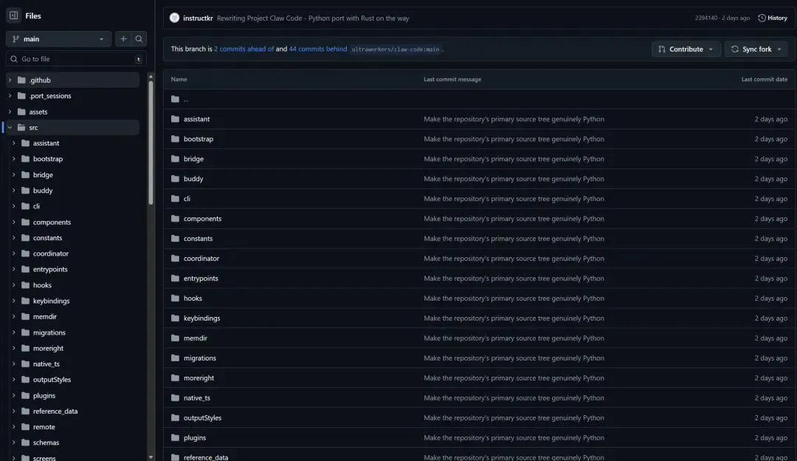Click the folder icon of the entrypoints row

point(176,279)
